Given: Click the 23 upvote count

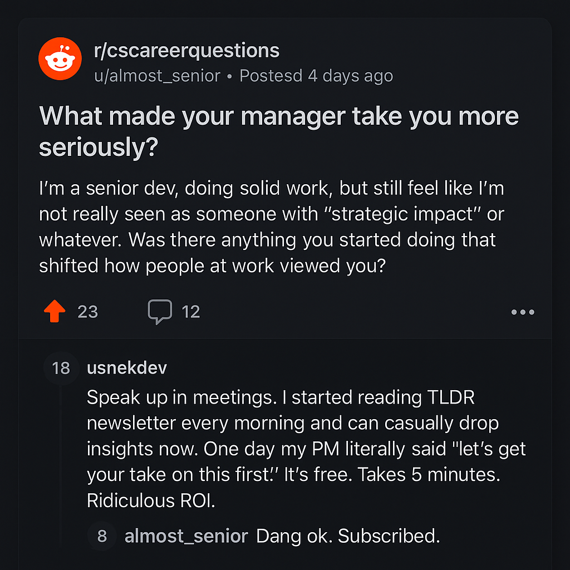Looking at the screenshot, I should [x=87, y=312].
